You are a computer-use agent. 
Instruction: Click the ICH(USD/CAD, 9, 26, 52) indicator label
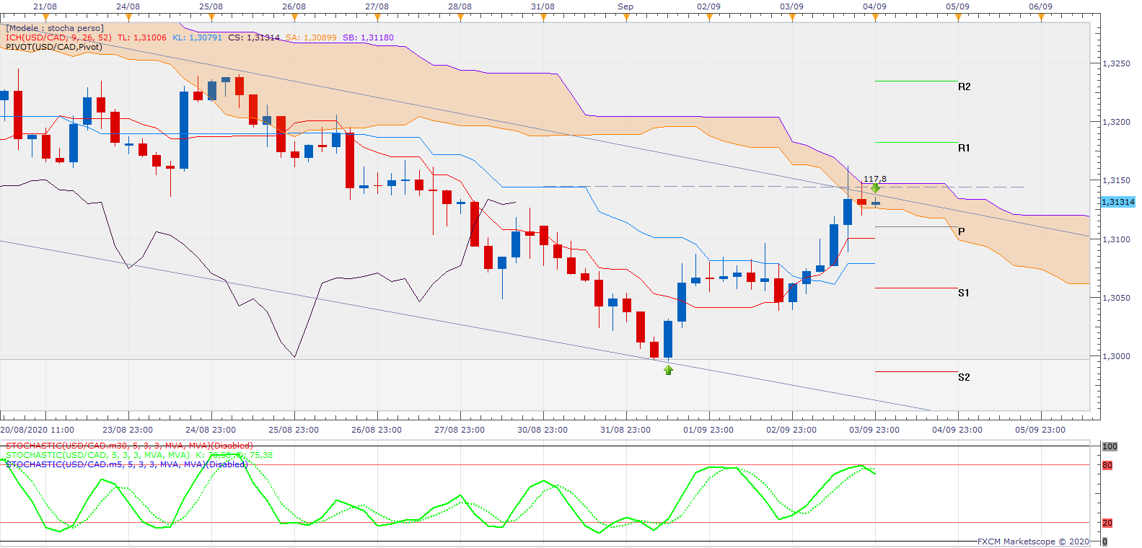58,37
